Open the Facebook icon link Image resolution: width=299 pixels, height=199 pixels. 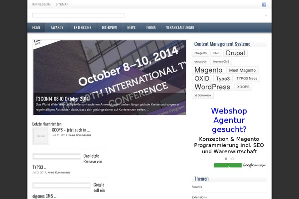click(264, 4)
